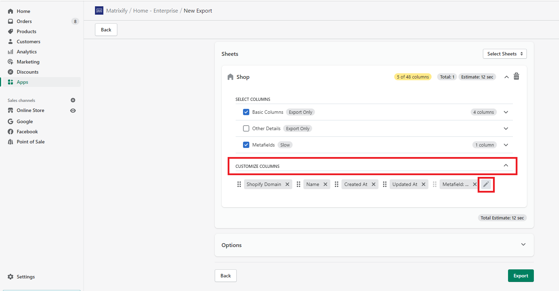The width and height of the screenshot is (559, 291).
Task: Grab the drag handle beside Name column
Action: [299, 184]
